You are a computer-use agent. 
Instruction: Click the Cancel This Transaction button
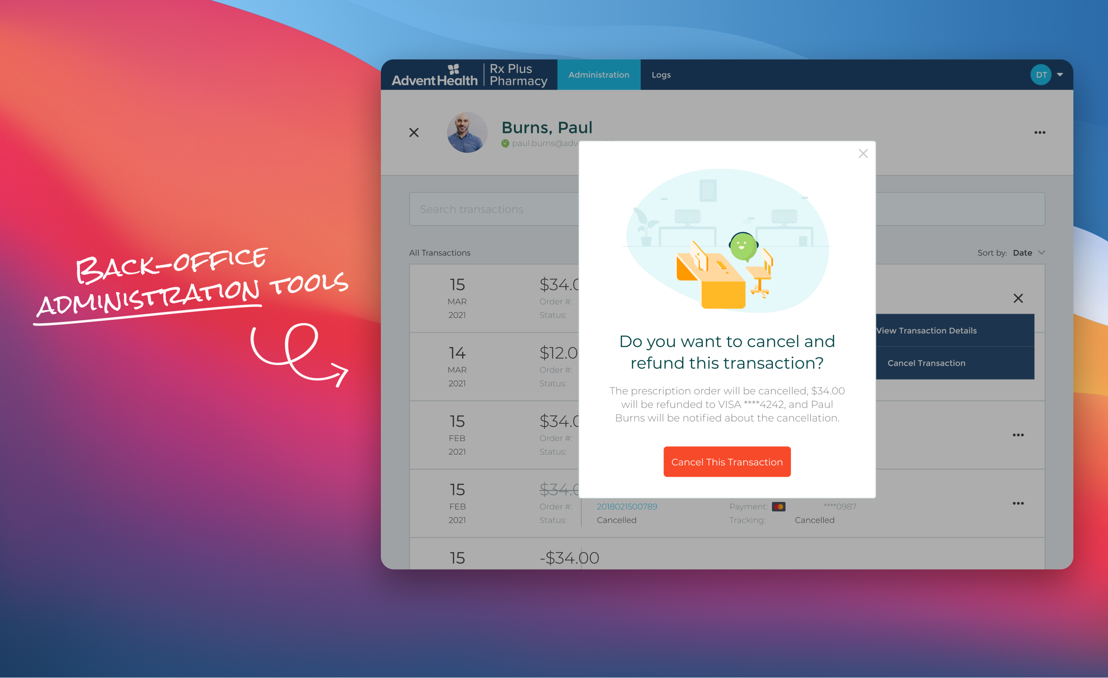pyautogui.click(x=727, y=462)
